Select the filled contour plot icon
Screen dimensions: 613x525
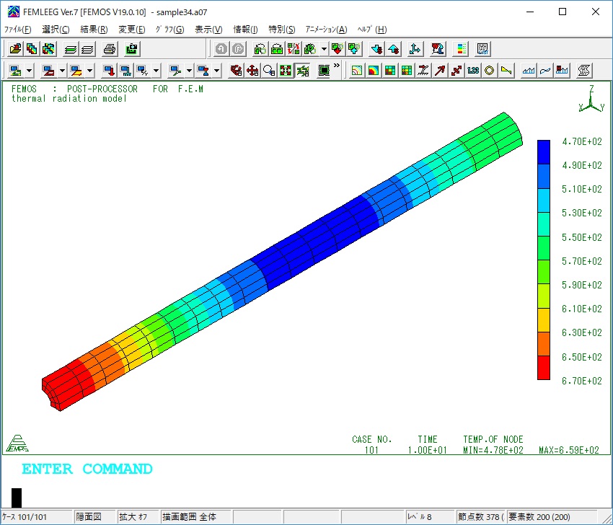pos(374,71)
